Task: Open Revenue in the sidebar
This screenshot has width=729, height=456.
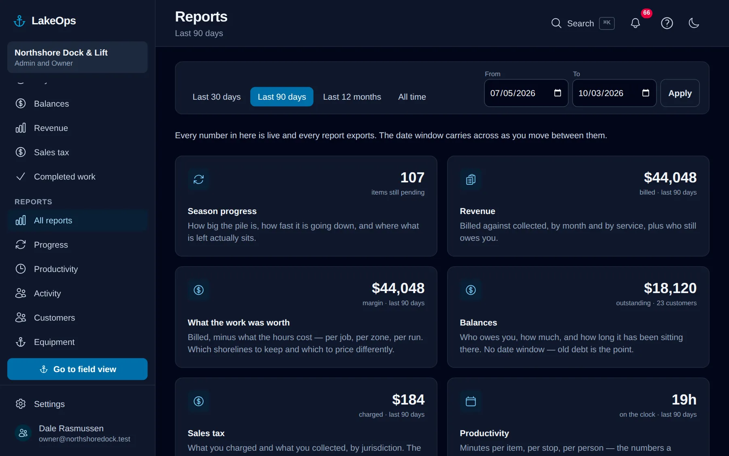Action: [77, 128]
